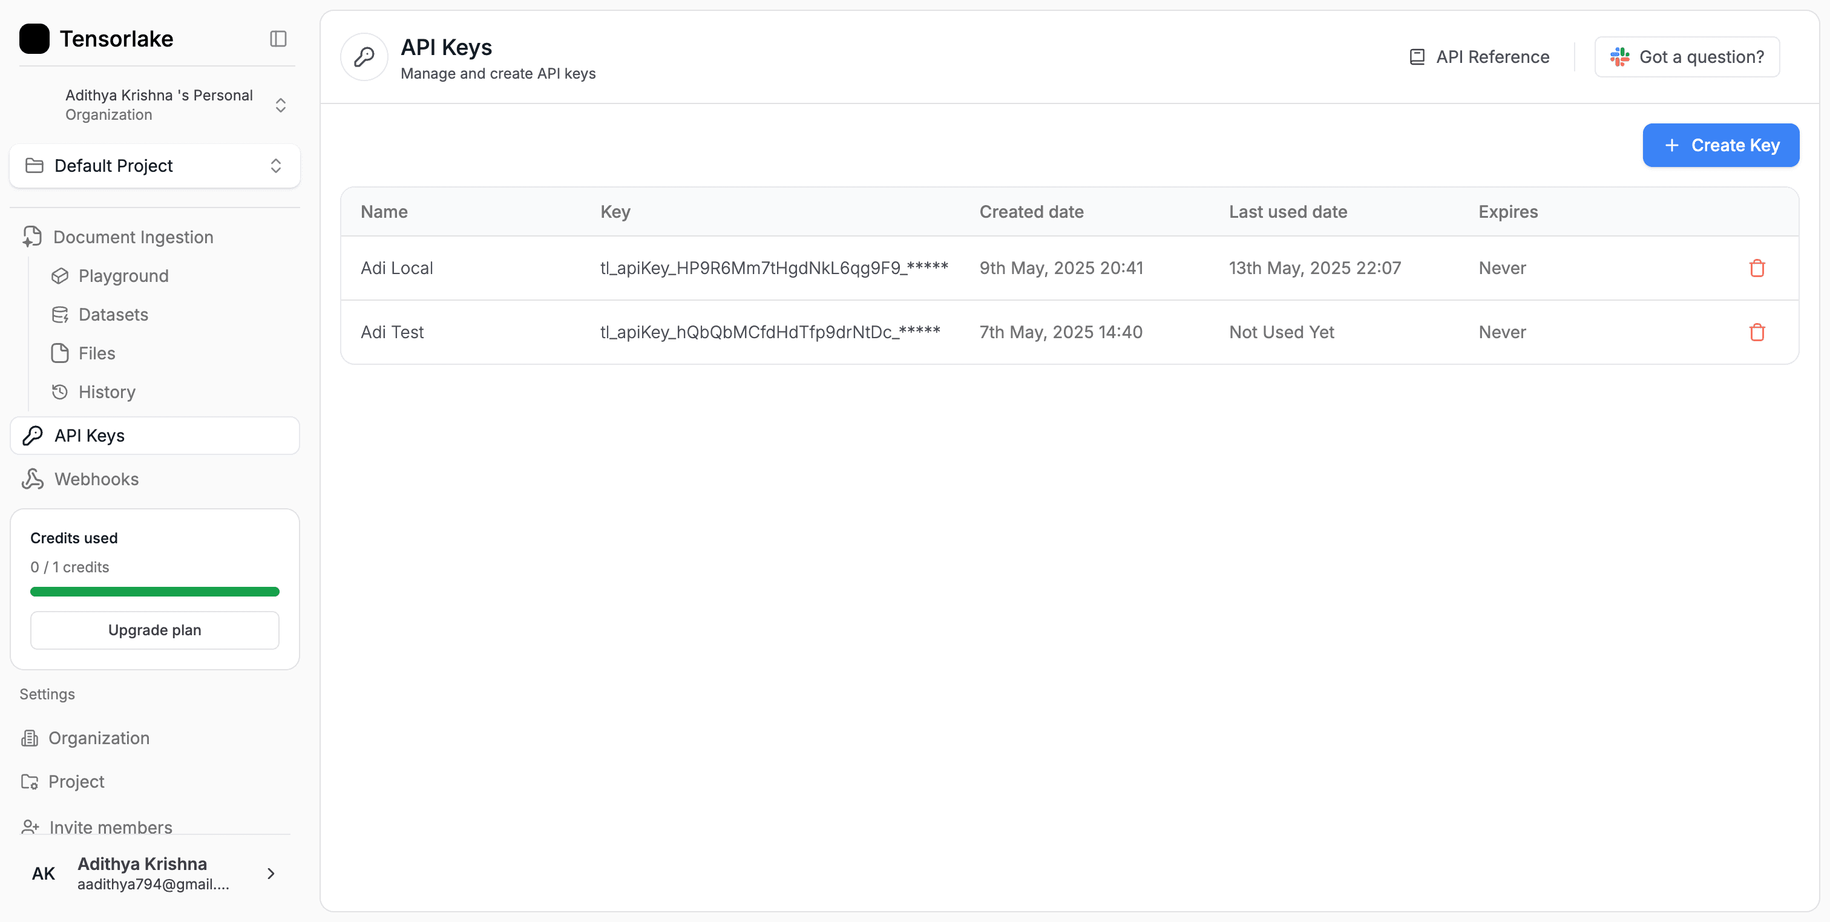Expand the Adithya Krishna account menu chevron
This screenshot has height=922, width=1830.
[271, 874]
